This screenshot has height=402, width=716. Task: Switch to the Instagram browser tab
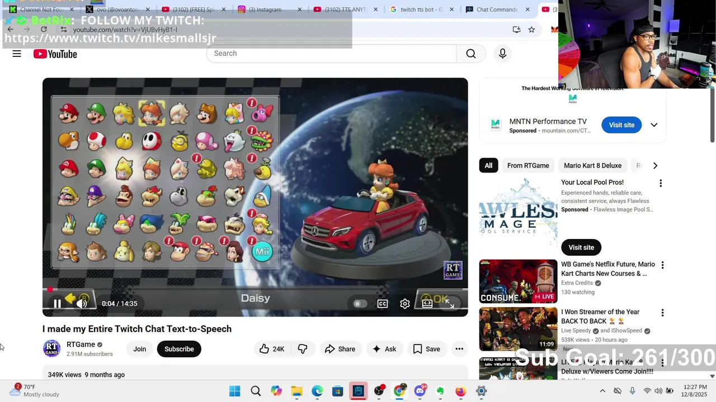[270, 9]
